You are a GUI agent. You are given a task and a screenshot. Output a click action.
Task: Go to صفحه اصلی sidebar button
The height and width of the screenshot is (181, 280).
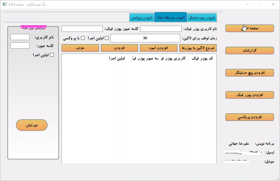point(250,28)
